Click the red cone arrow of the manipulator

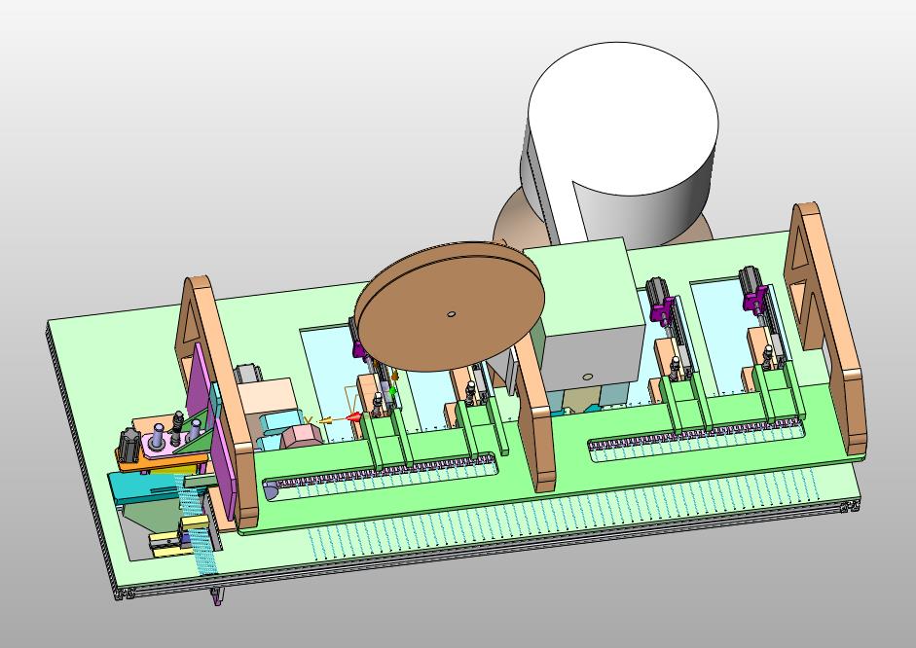355,417
